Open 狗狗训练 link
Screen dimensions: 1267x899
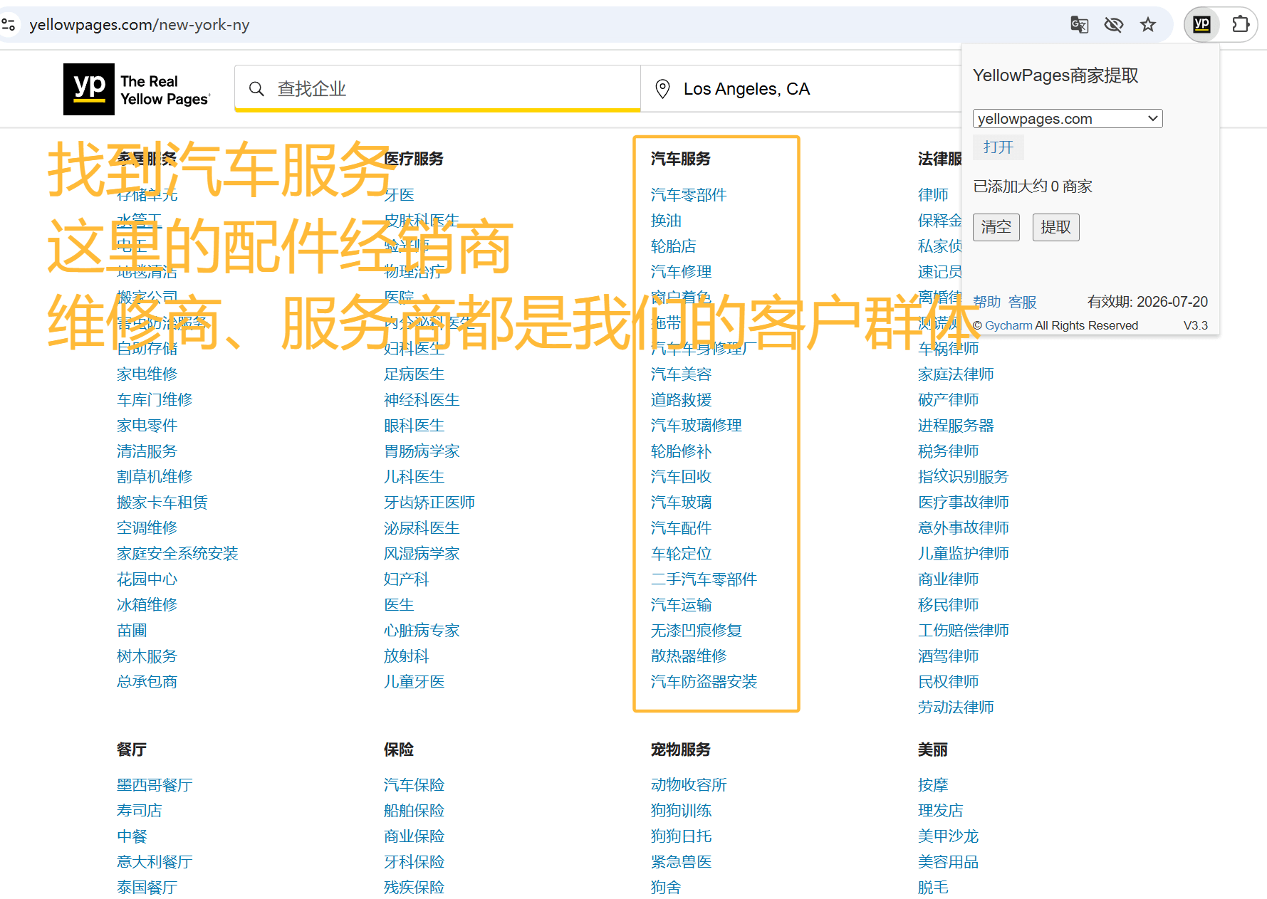682,811
